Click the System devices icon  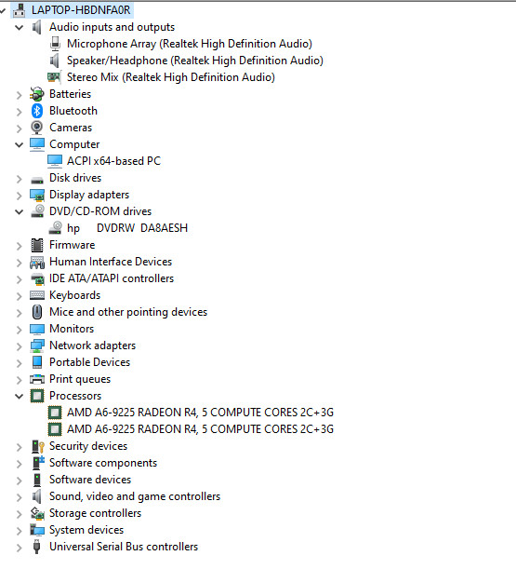coord(37,530)
